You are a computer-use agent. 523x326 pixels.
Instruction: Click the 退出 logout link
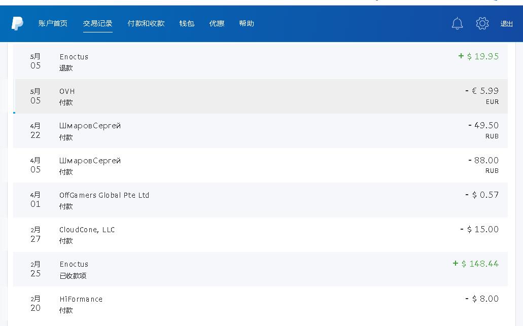tap(506, 24)
